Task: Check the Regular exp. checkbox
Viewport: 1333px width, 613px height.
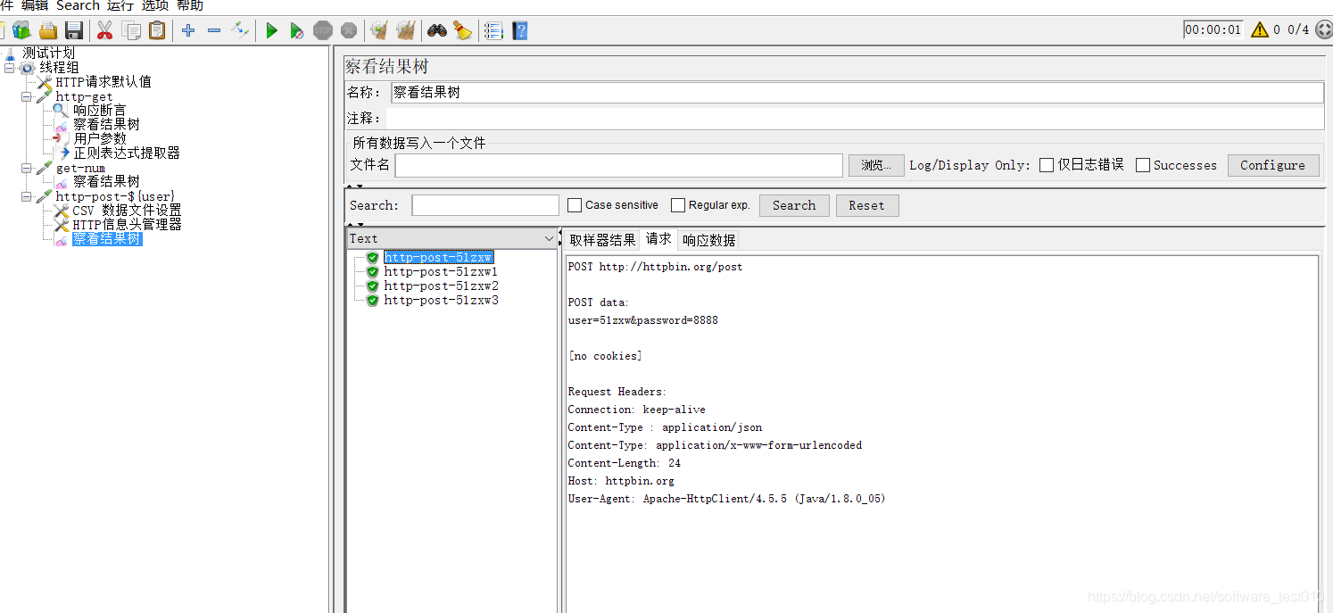Action: 678,205
